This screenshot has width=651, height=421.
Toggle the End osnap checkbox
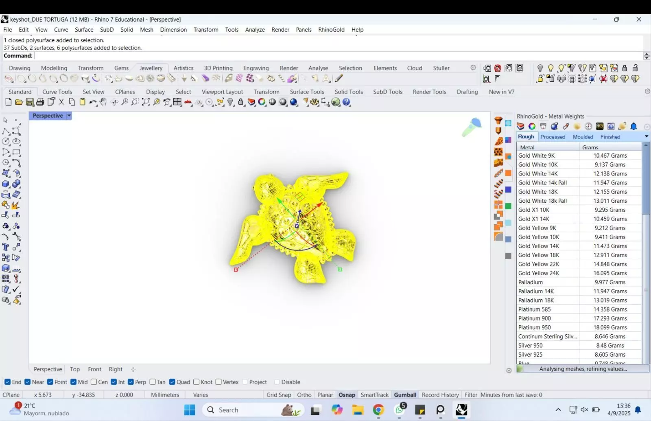pyautogui.click(x=7, y=382)
